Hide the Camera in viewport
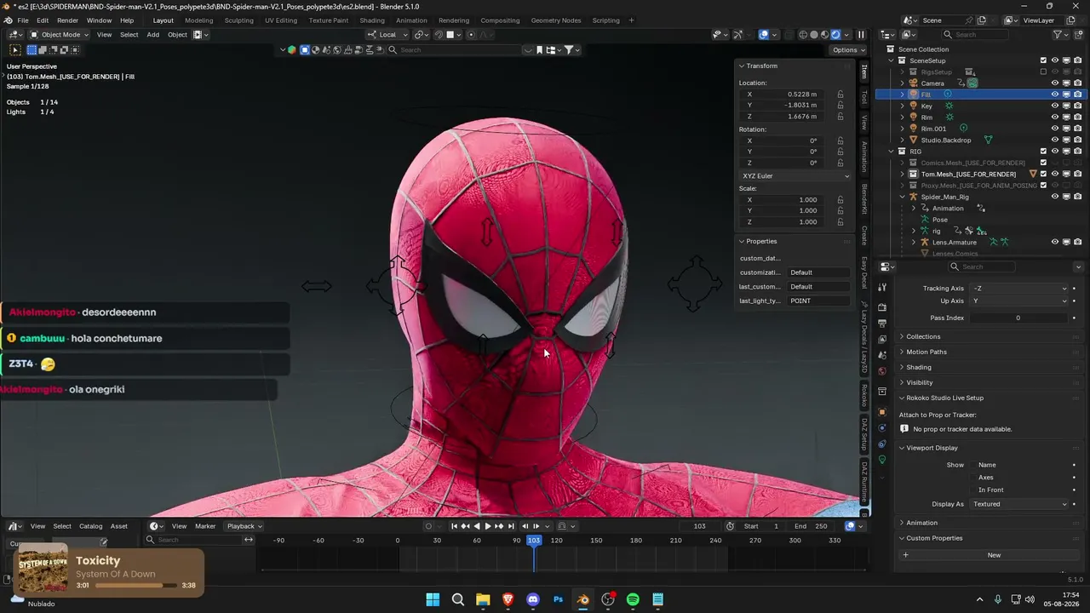Screen dimensions: 1090x613 coord(1054,83)
